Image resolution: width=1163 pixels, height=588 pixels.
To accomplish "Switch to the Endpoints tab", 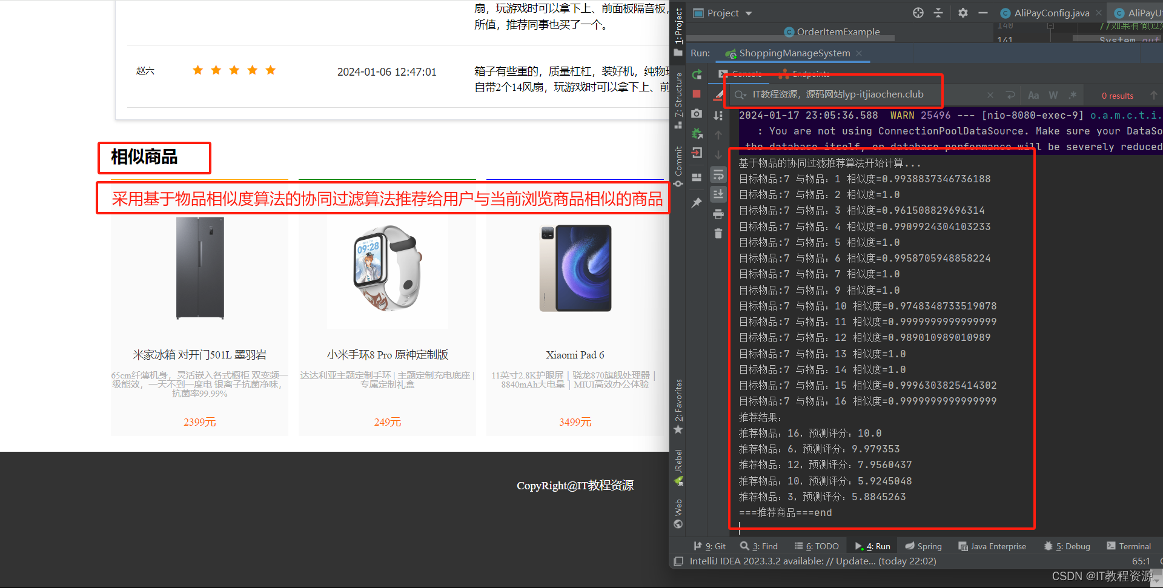I will tap(805, 74).
